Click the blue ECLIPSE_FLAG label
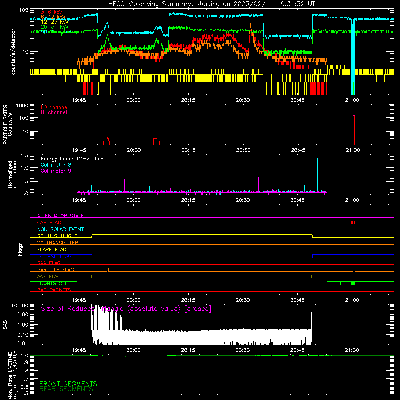 click(54, 256)
